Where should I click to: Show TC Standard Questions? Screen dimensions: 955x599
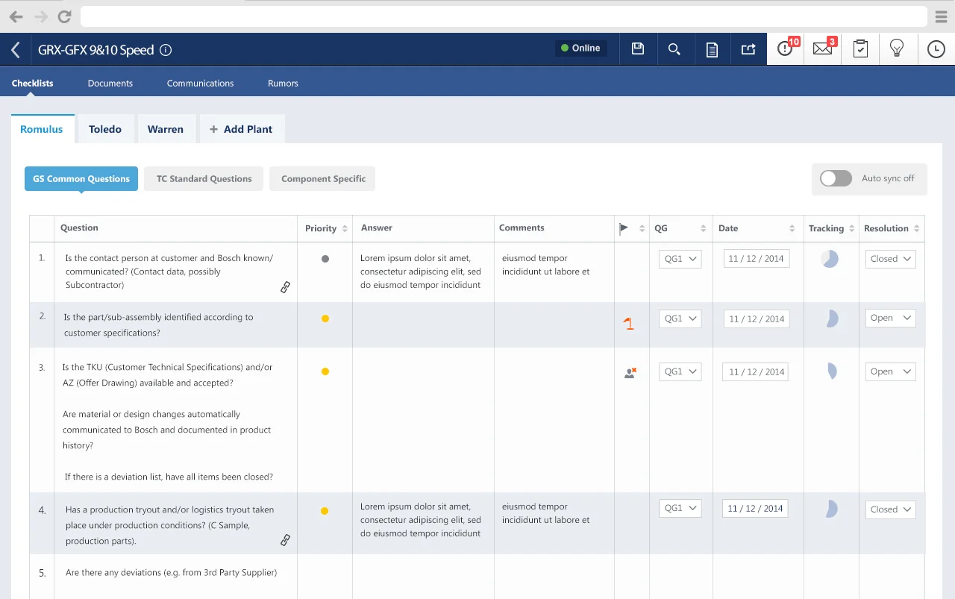click(x=204, y=179)
